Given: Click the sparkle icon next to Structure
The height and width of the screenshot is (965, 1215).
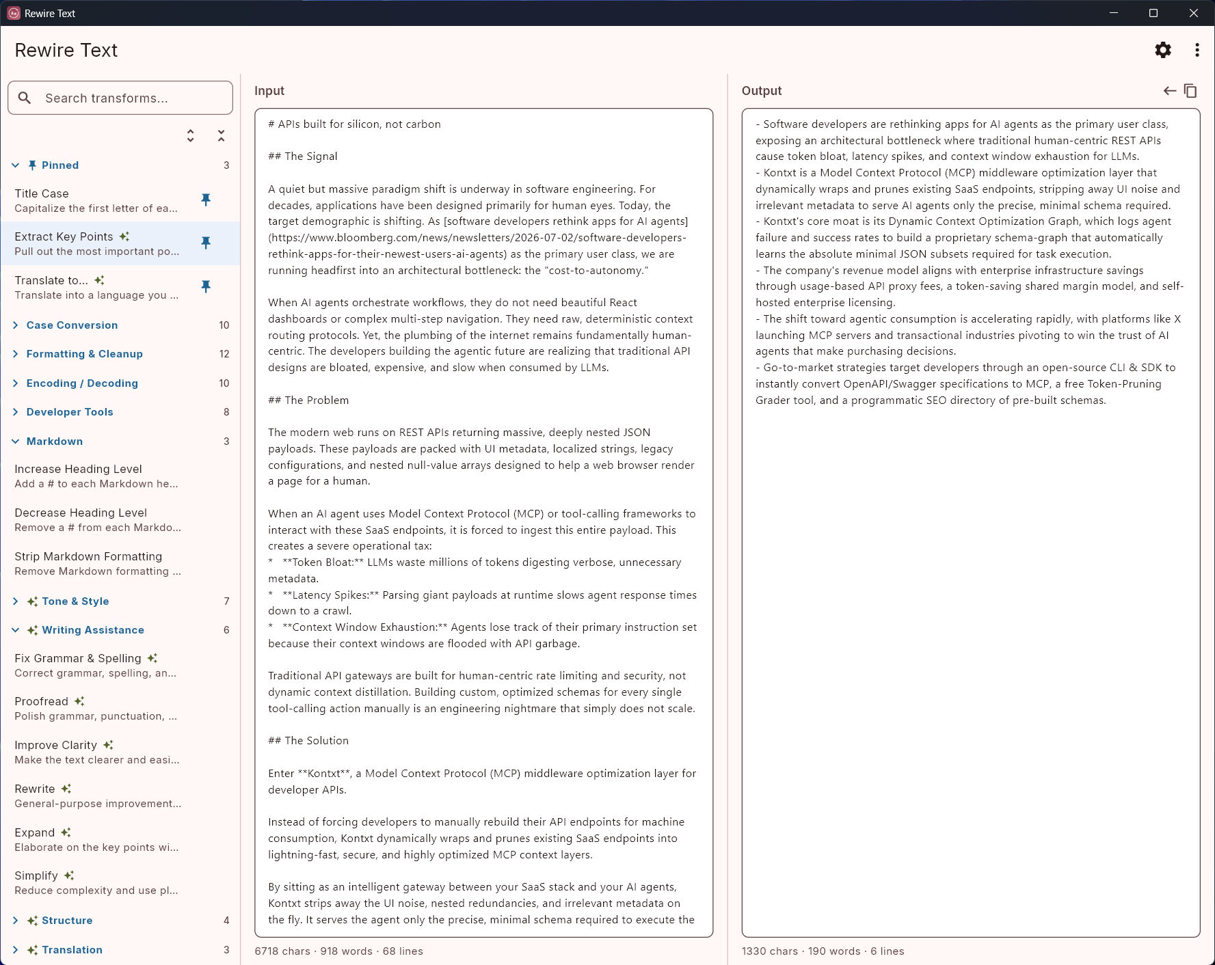Looking at the screenshot, I should coord(32,921).
